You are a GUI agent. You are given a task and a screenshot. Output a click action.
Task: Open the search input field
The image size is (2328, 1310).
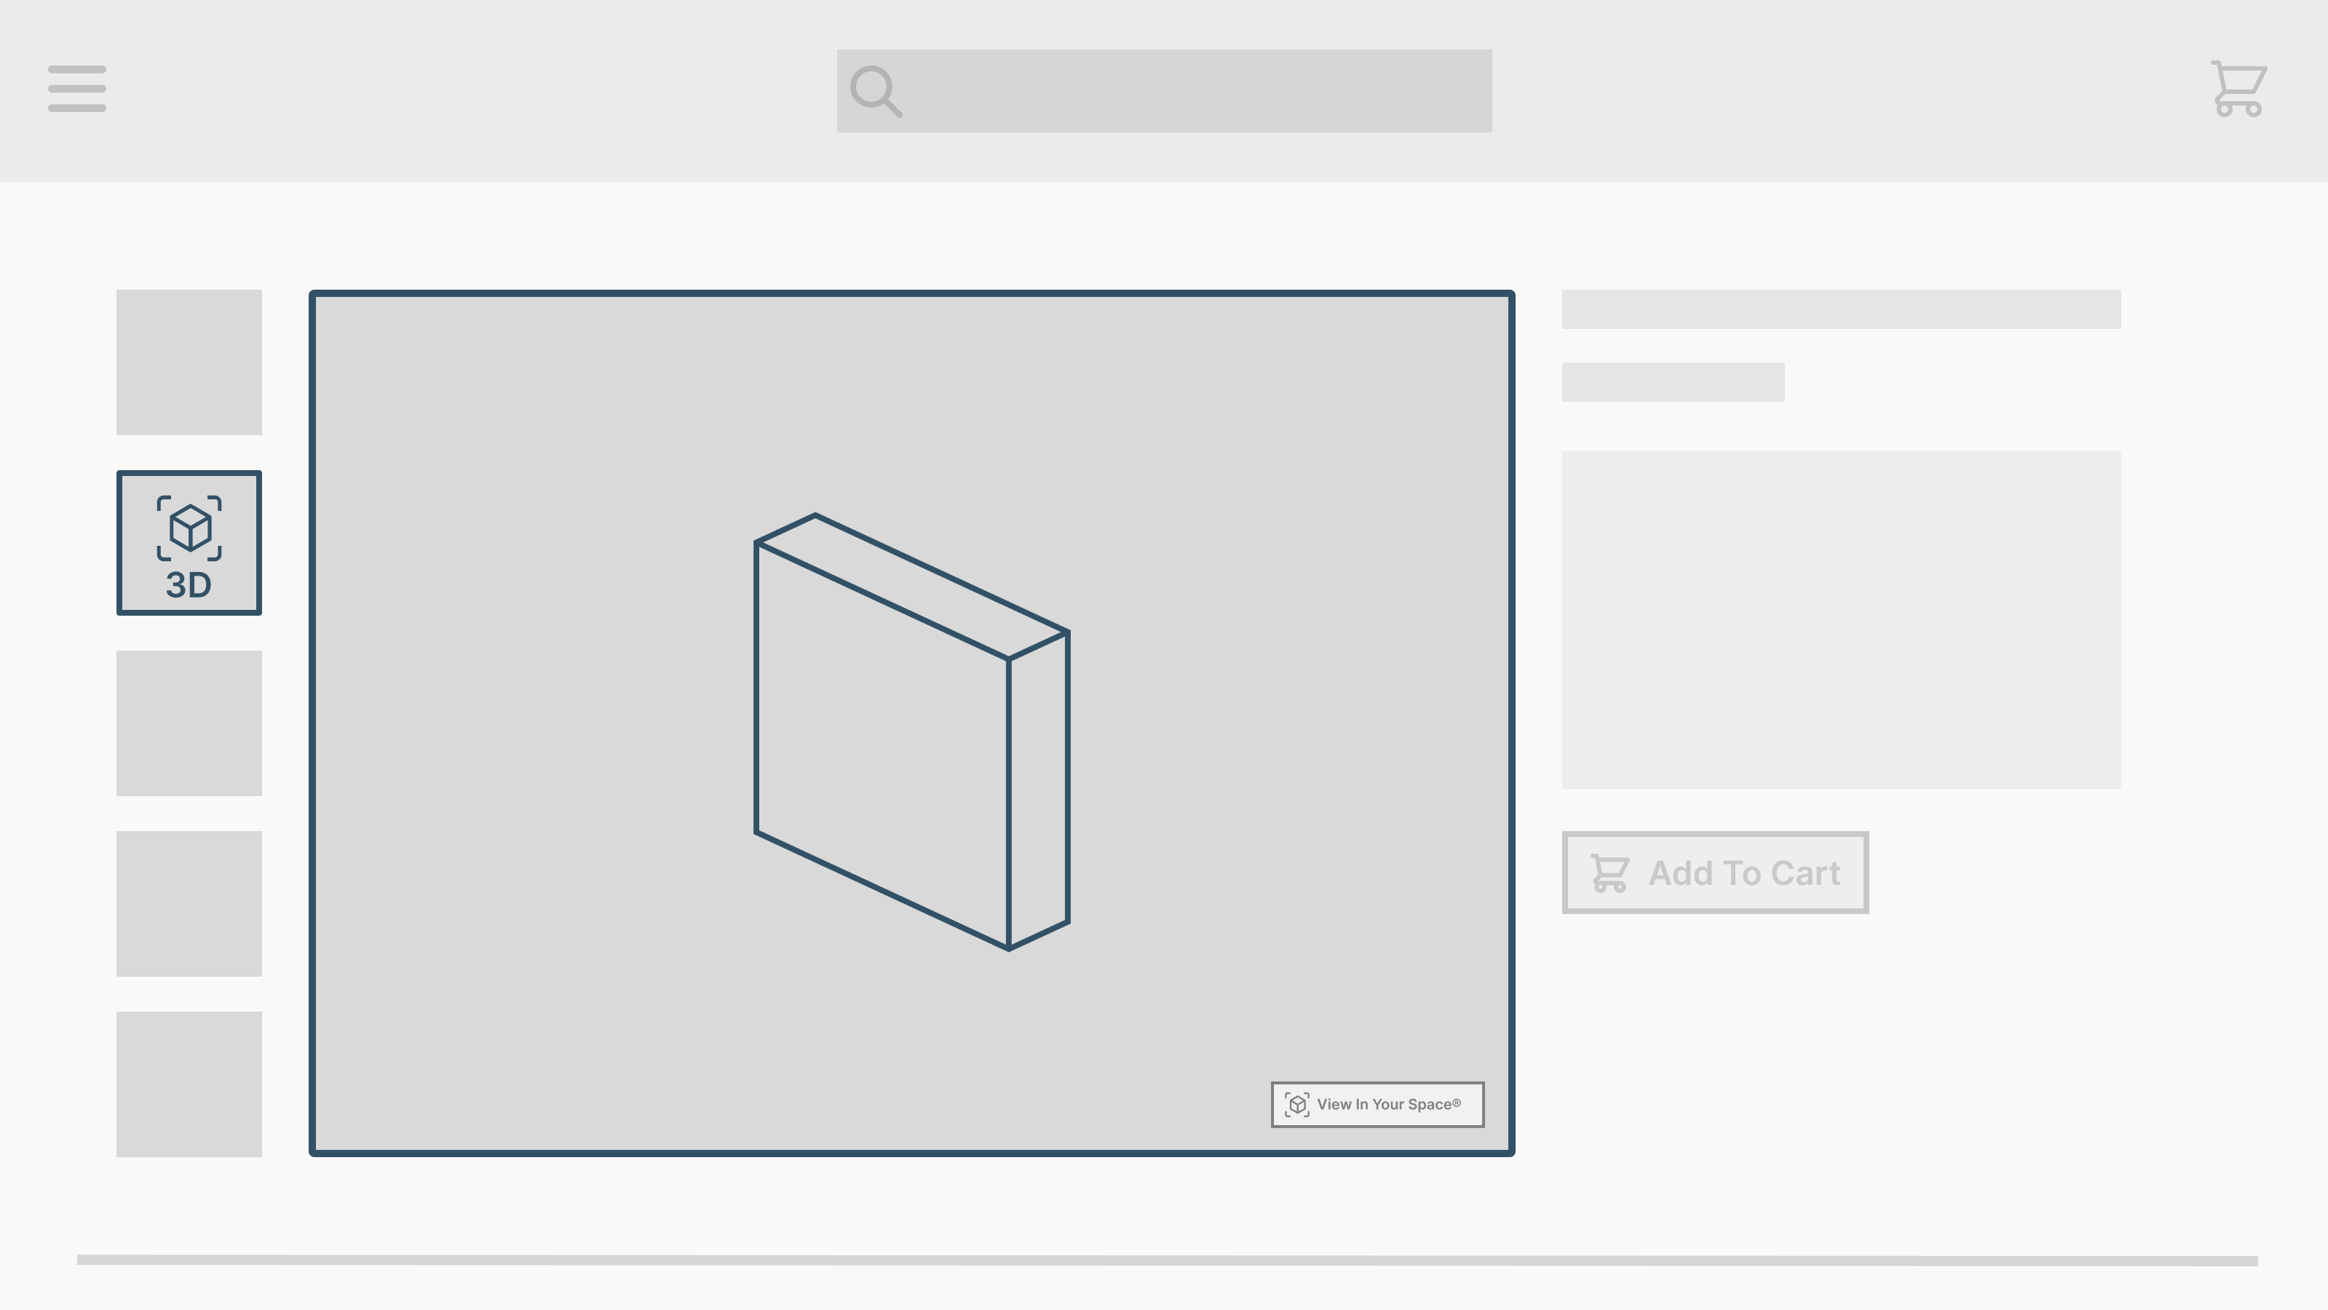pyautogui.click(x=1164, y=90)
